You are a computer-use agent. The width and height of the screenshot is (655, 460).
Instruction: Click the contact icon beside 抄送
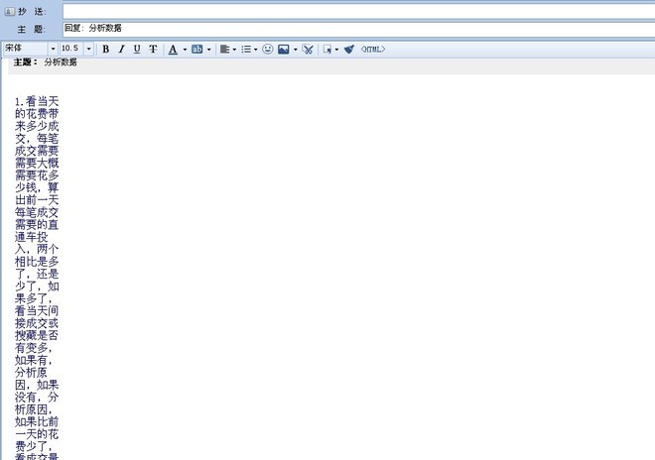click(x=9, y=12)
